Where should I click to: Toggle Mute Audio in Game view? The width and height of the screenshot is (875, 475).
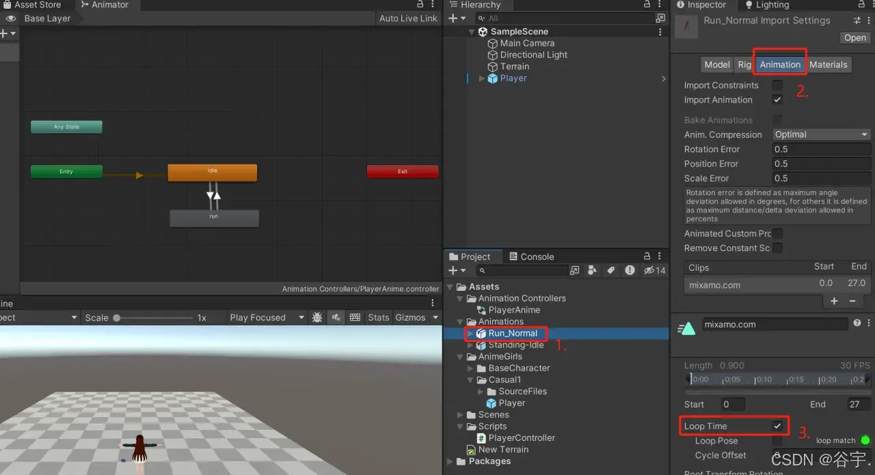tap(336, 317)
